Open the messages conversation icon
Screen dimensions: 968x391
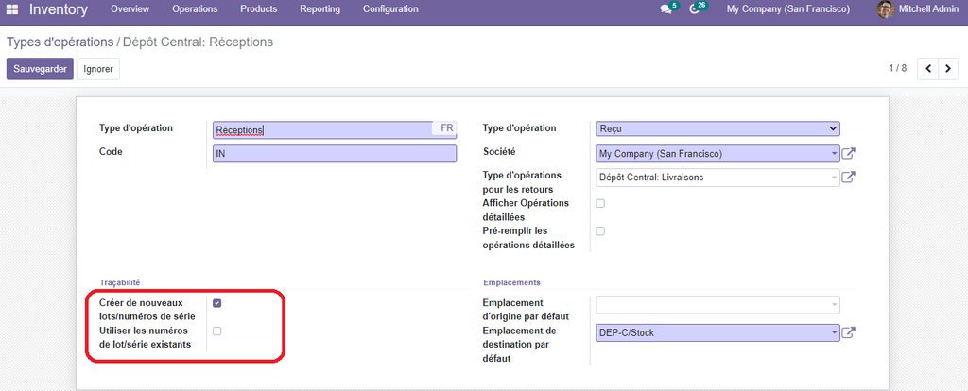tap(666, 9)
